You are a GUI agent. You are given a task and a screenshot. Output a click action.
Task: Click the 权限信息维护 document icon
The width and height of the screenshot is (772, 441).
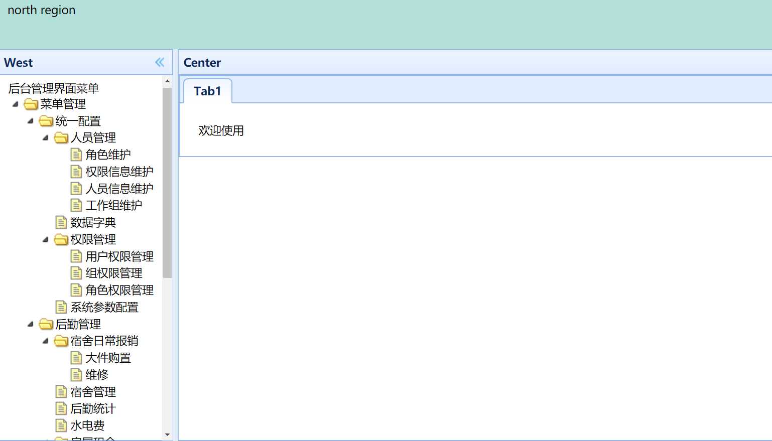(76, 172)
